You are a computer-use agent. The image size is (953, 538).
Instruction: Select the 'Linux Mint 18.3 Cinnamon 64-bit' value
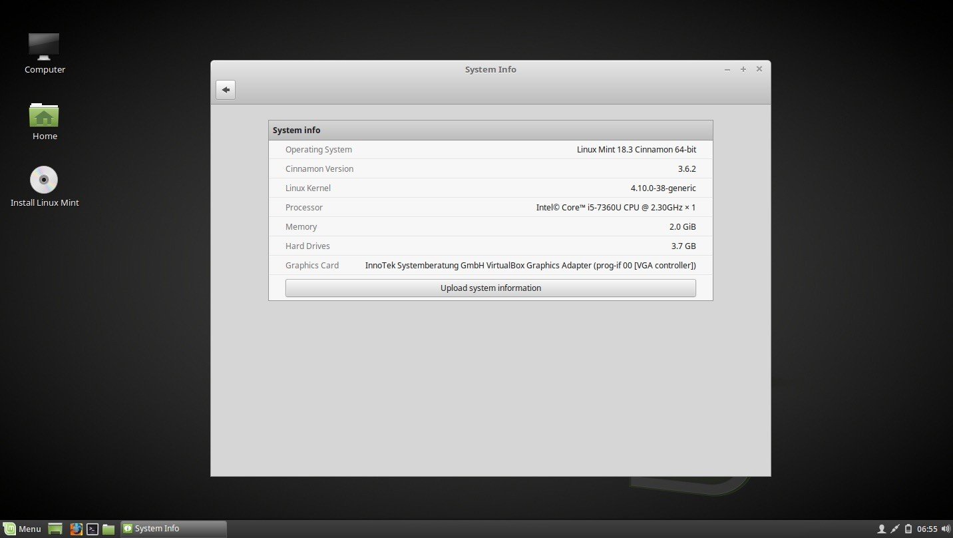(x=636, y=150)
